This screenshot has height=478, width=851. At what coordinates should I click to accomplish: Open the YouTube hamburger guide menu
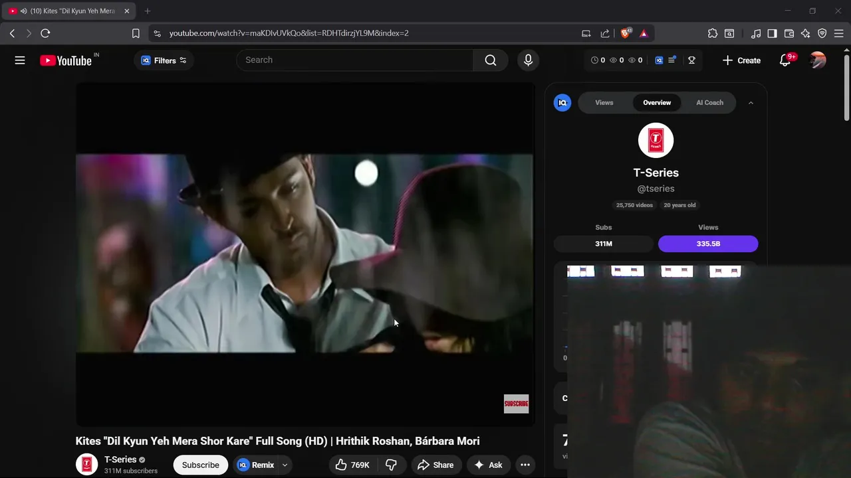coord(20,60)
